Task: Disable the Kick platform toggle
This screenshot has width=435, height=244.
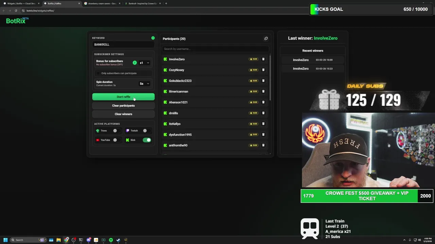Action: click(x=147, y=140)
